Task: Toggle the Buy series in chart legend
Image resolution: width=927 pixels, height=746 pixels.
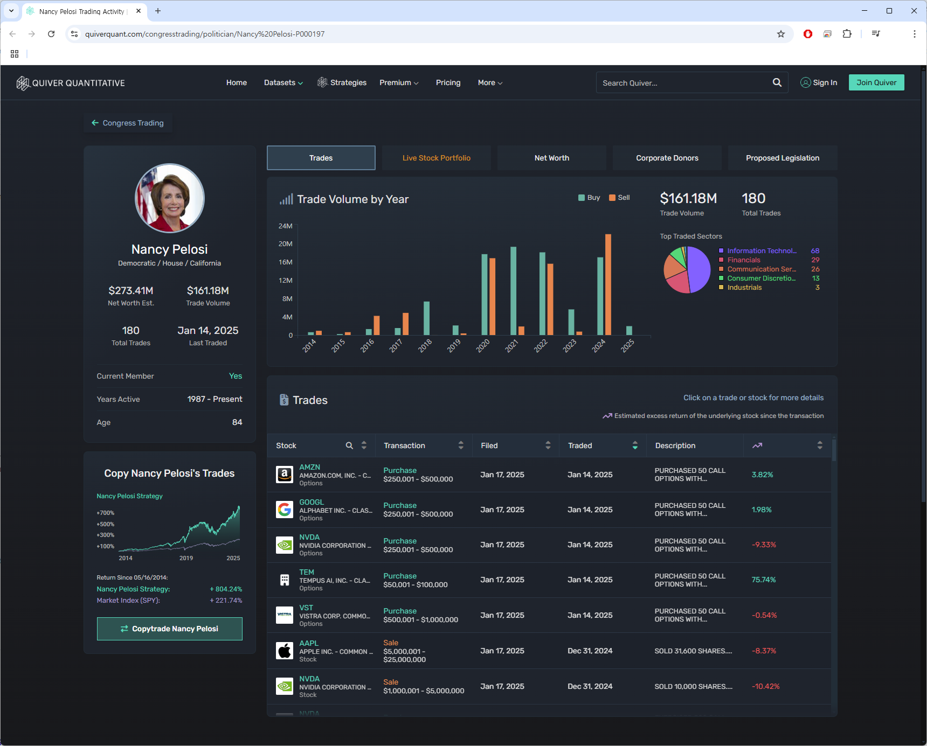Action: pyautogui.click(x=589, y=198)
